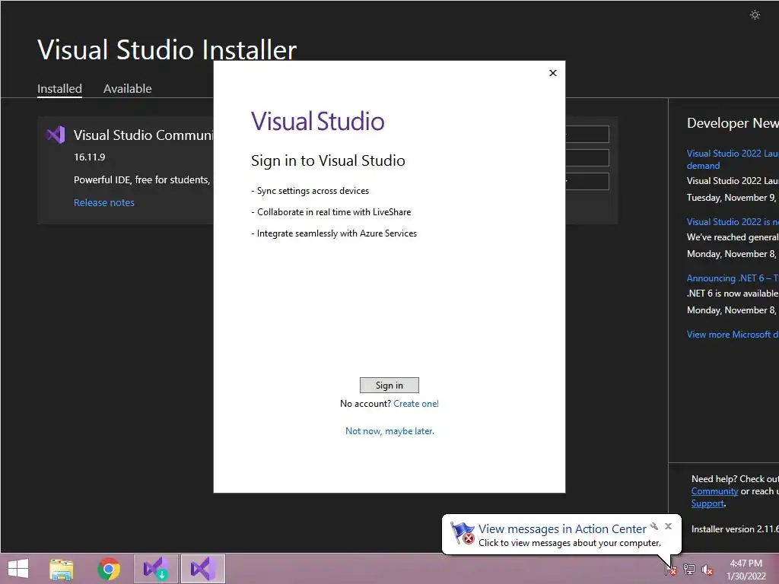
Task: Open the Support link
Action: coord(707,503)
